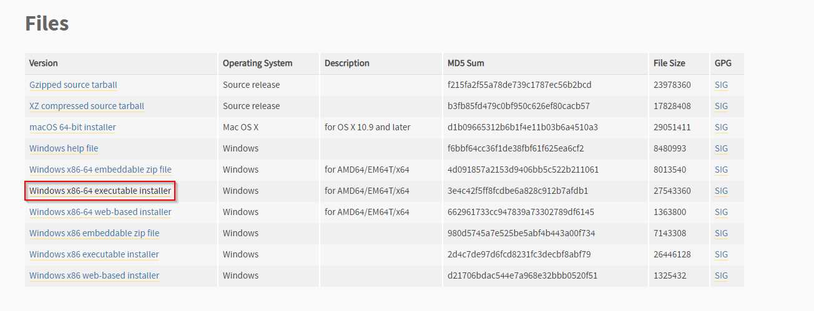Open SIG signature for macOS 64-bit installer
This screenshot has height=311, width=814.
tap(721, 127)
